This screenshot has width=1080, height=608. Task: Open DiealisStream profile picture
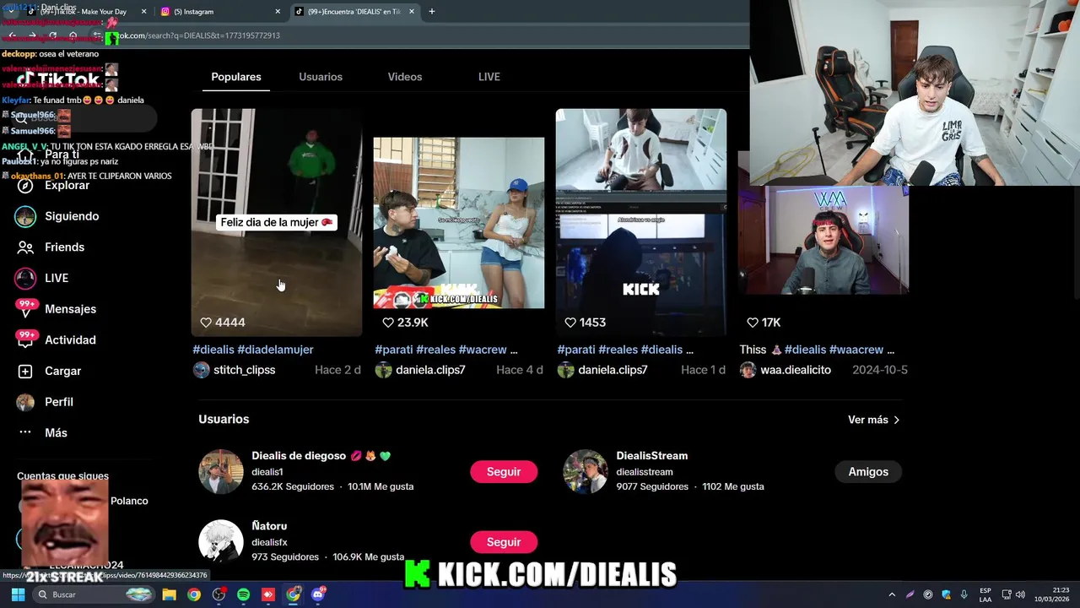point(585,471)
